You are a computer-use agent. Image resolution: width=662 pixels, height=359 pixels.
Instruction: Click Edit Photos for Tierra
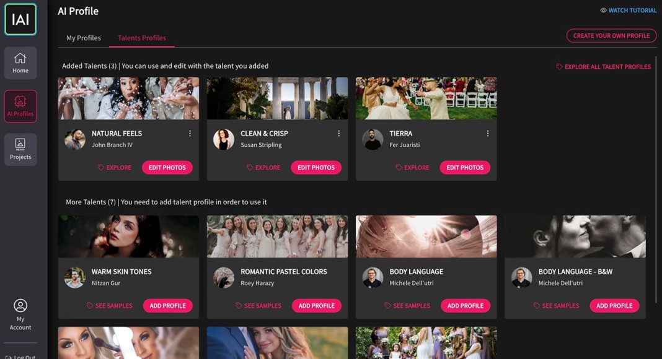pos(465,168)
